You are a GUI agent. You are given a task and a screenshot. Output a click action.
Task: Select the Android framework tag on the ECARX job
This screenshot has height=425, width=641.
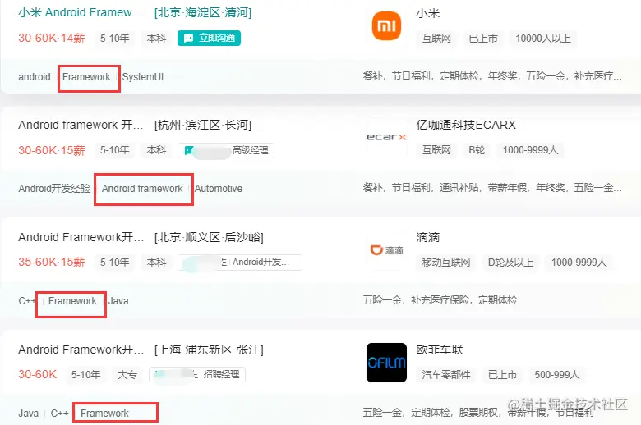142,189
